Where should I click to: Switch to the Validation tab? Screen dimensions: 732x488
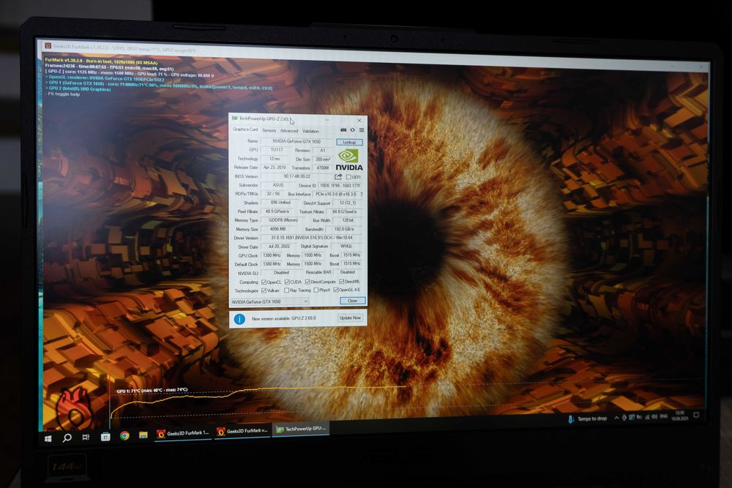[310, 131]
